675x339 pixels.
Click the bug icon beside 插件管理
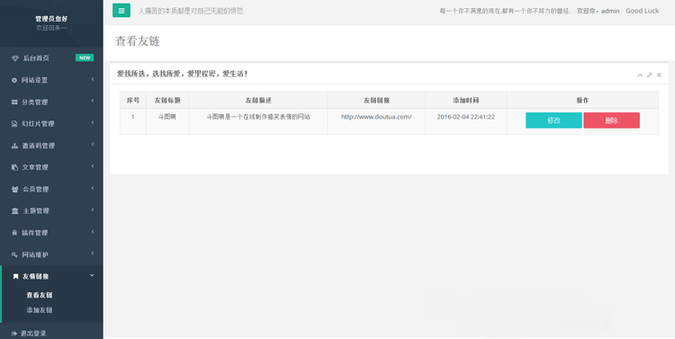pyautogui.click(x=14, y=233)
